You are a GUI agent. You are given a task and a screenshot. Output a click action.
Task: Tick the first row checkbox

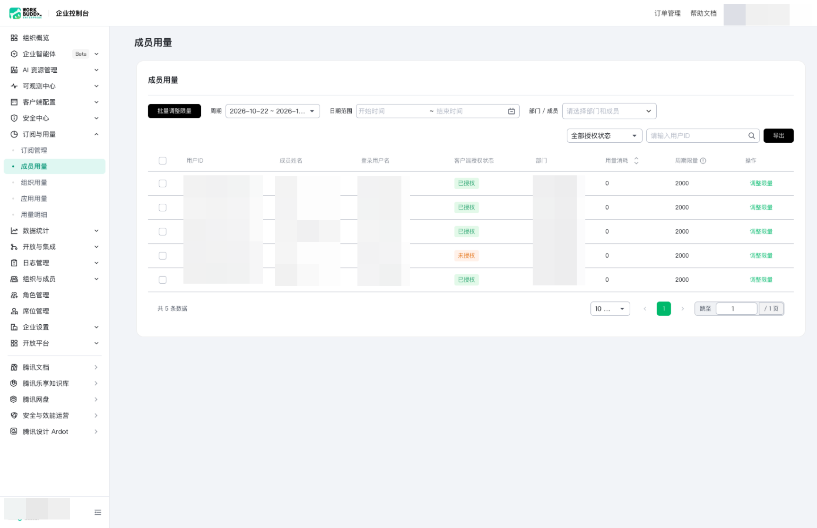[x=163, y=183]
